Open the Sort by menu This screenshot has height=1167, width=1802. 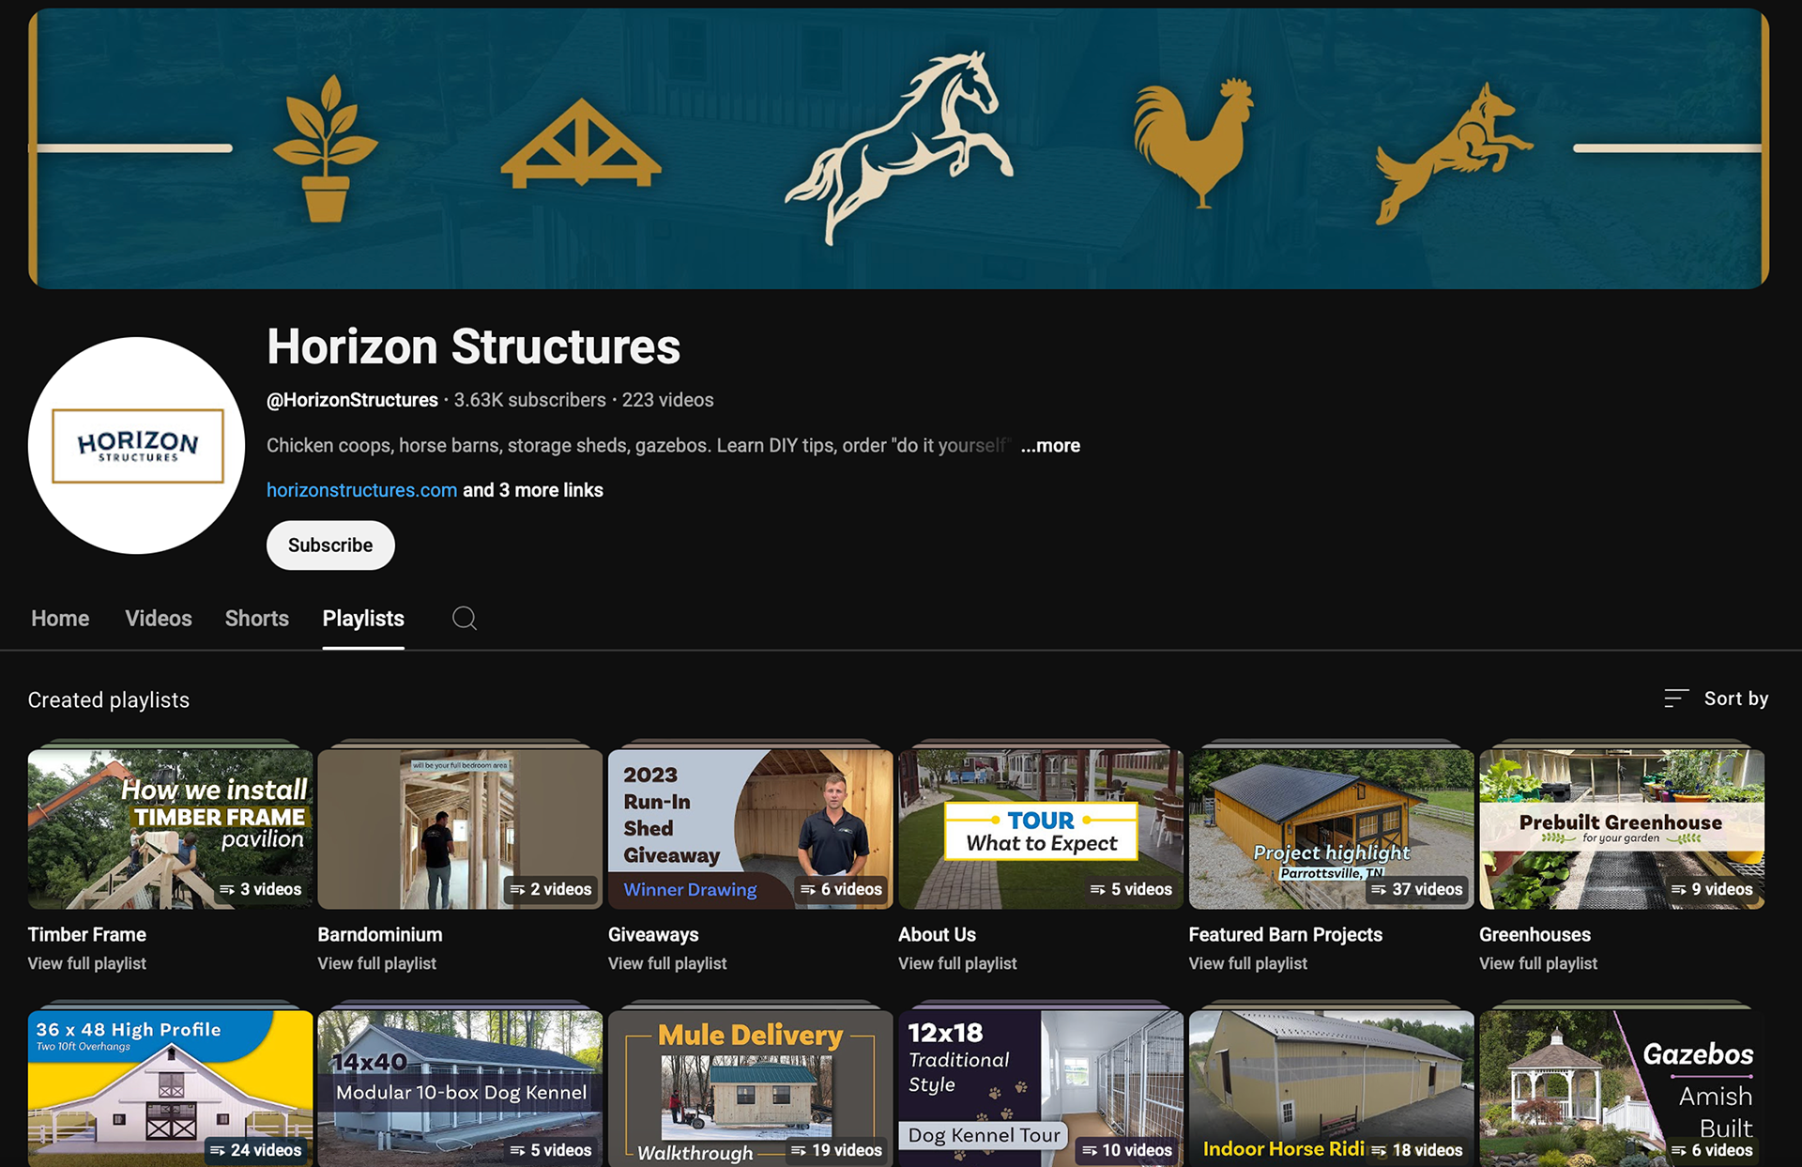click(x=1716, y=699)
